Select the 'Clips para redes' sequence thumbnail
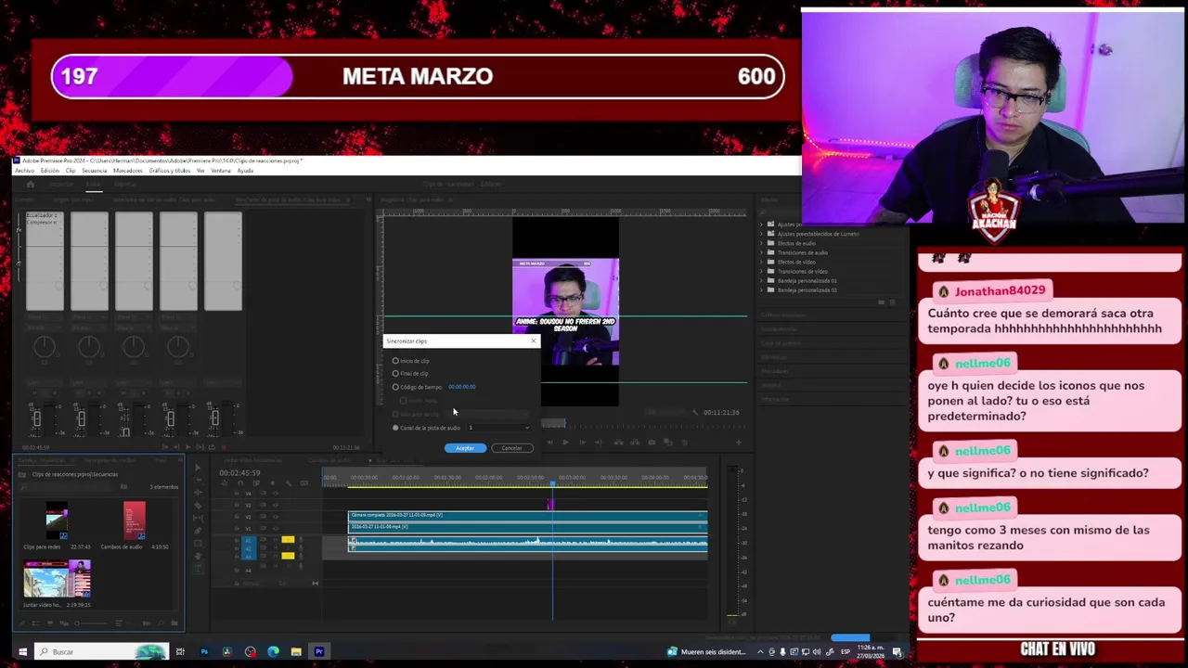The height and width of the screenshot is (668, 1188). [57, 520]
